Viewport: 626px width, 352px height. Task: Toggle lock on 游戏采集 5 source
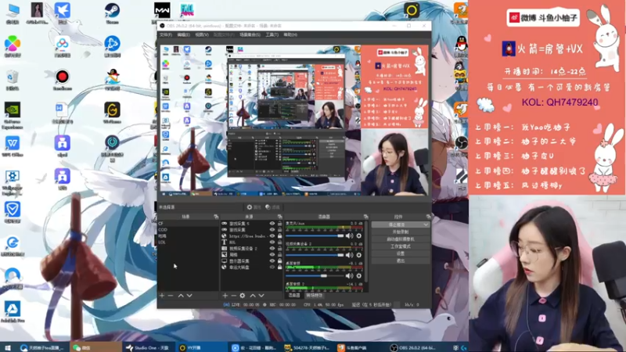point(280,224)
